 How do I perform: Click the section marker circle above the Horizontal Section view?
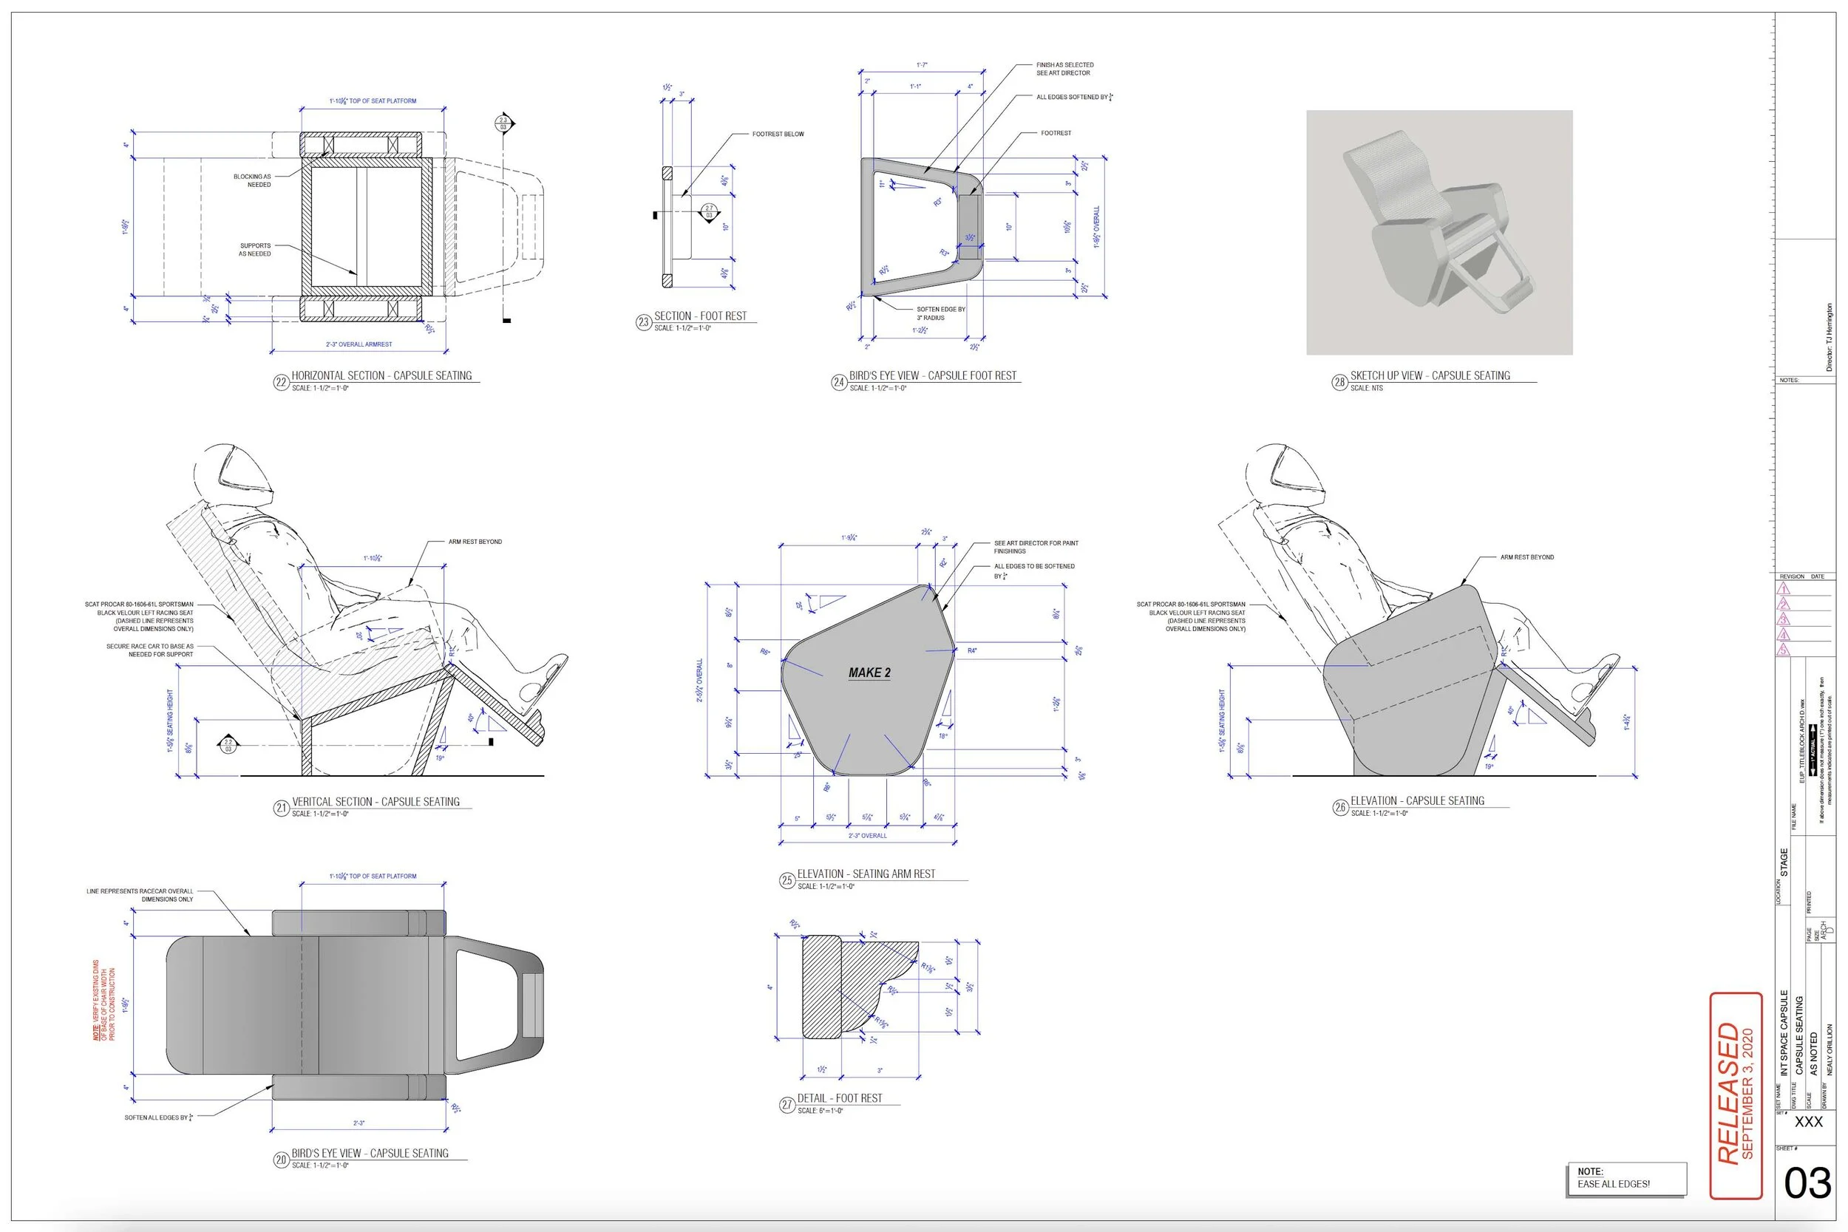[503, 123]
